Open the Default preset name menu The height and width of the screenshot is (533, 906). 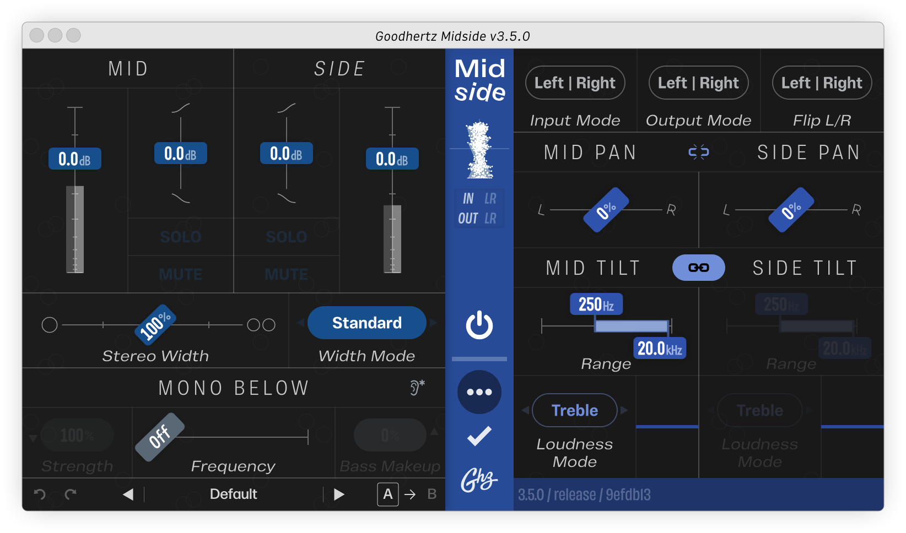234,494
